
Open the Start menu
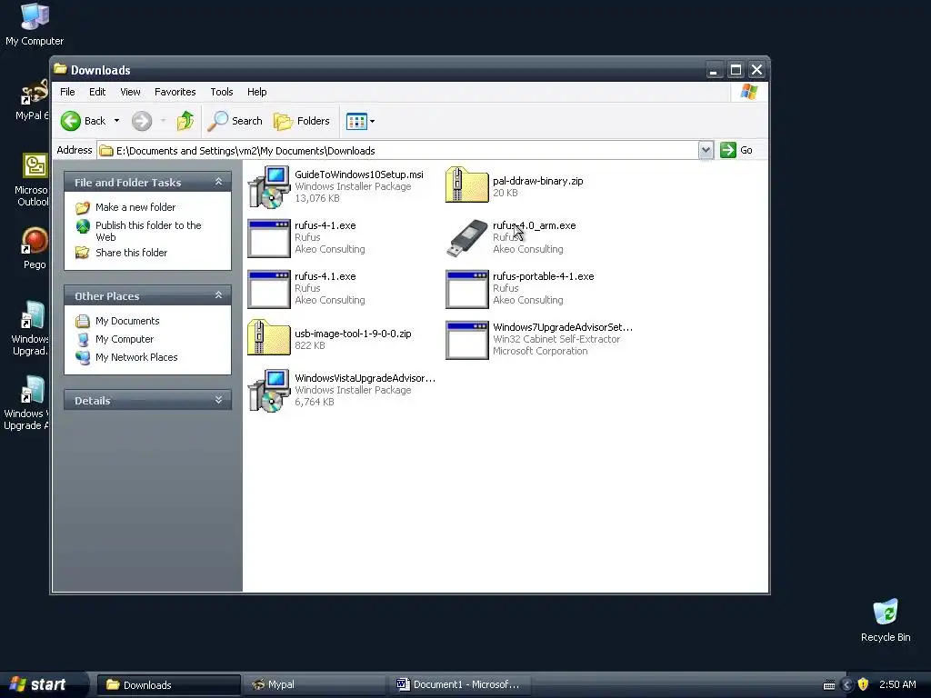tap(40, 684)
